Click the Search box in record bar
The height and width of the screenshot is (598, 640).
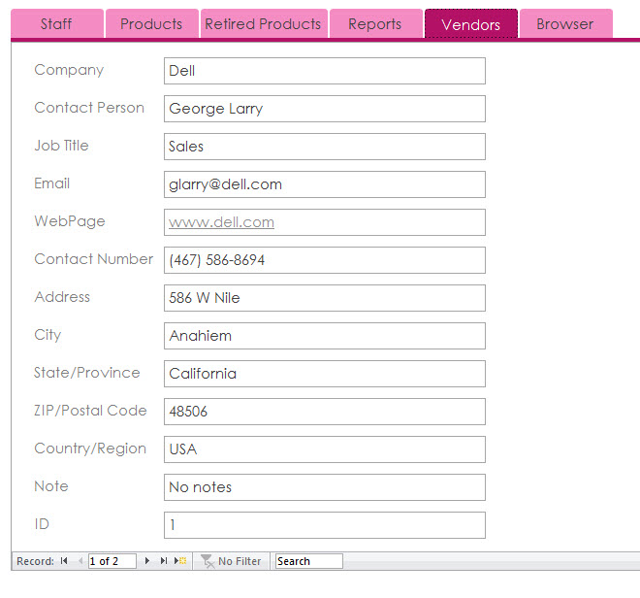pyautogui.click(x=308, y=561)
